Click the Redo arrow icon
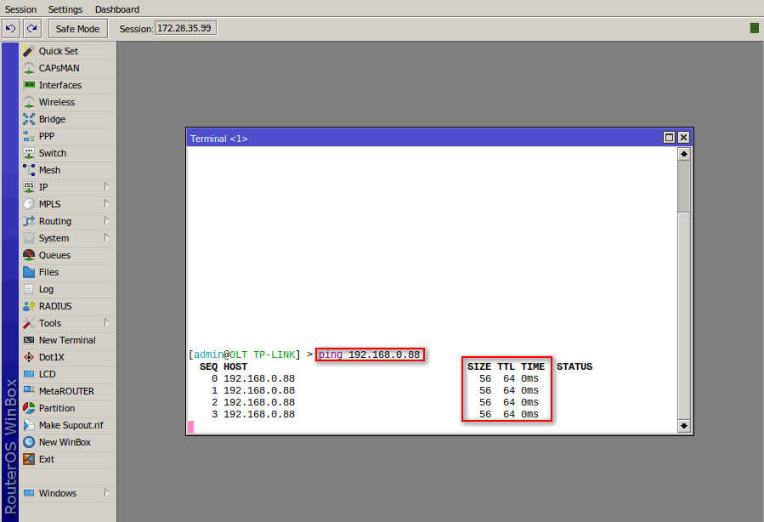This screenshot has height=522, width=764. tap(31, 29)
